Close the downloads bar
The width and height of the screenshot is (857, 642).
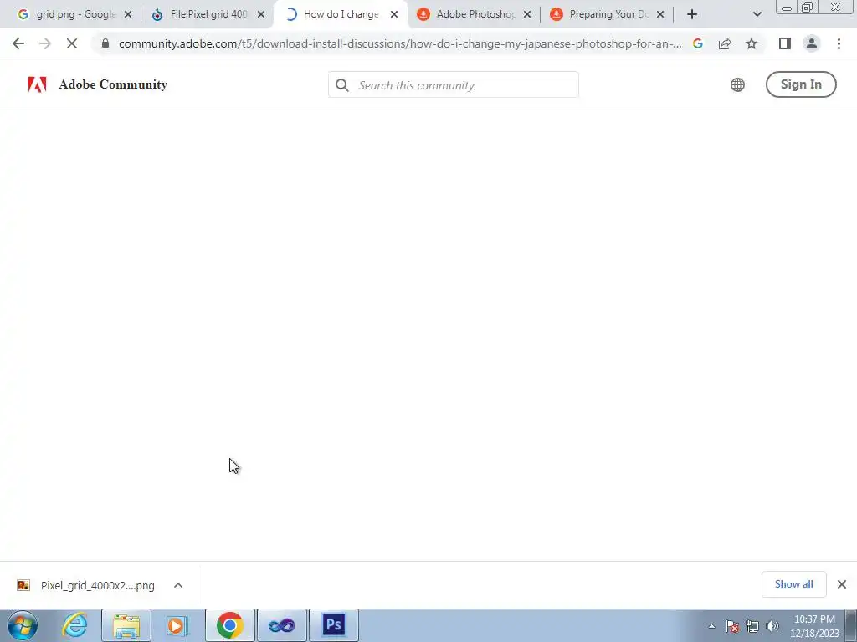842,584
